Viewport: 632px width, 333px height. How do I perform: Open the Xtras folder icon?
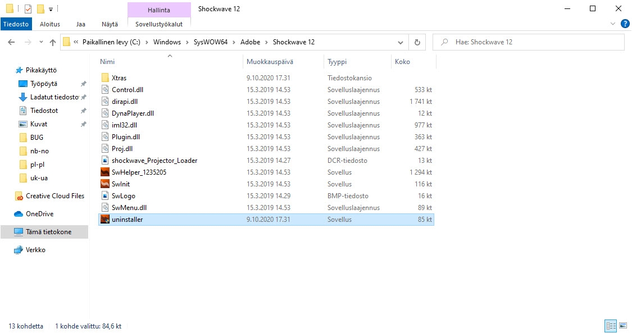point(105,77)
